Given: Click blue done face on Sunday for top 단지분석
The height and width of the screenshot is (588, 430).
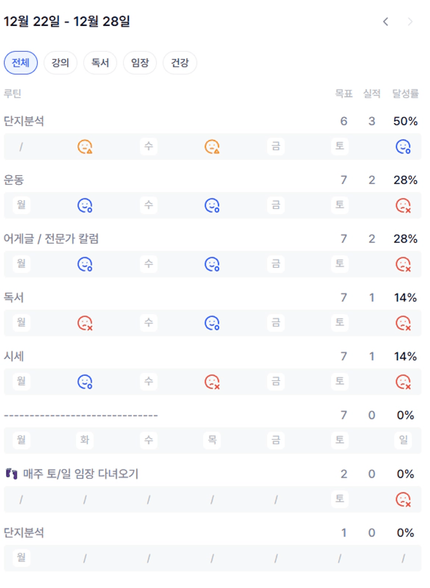Looking at the screenshot, I should (x=403, y=147).
